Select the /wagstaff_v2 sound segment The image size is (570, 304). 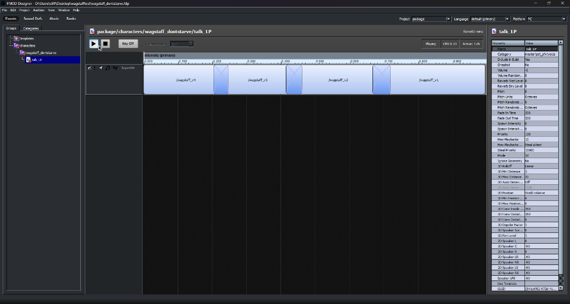pos(338,80)
